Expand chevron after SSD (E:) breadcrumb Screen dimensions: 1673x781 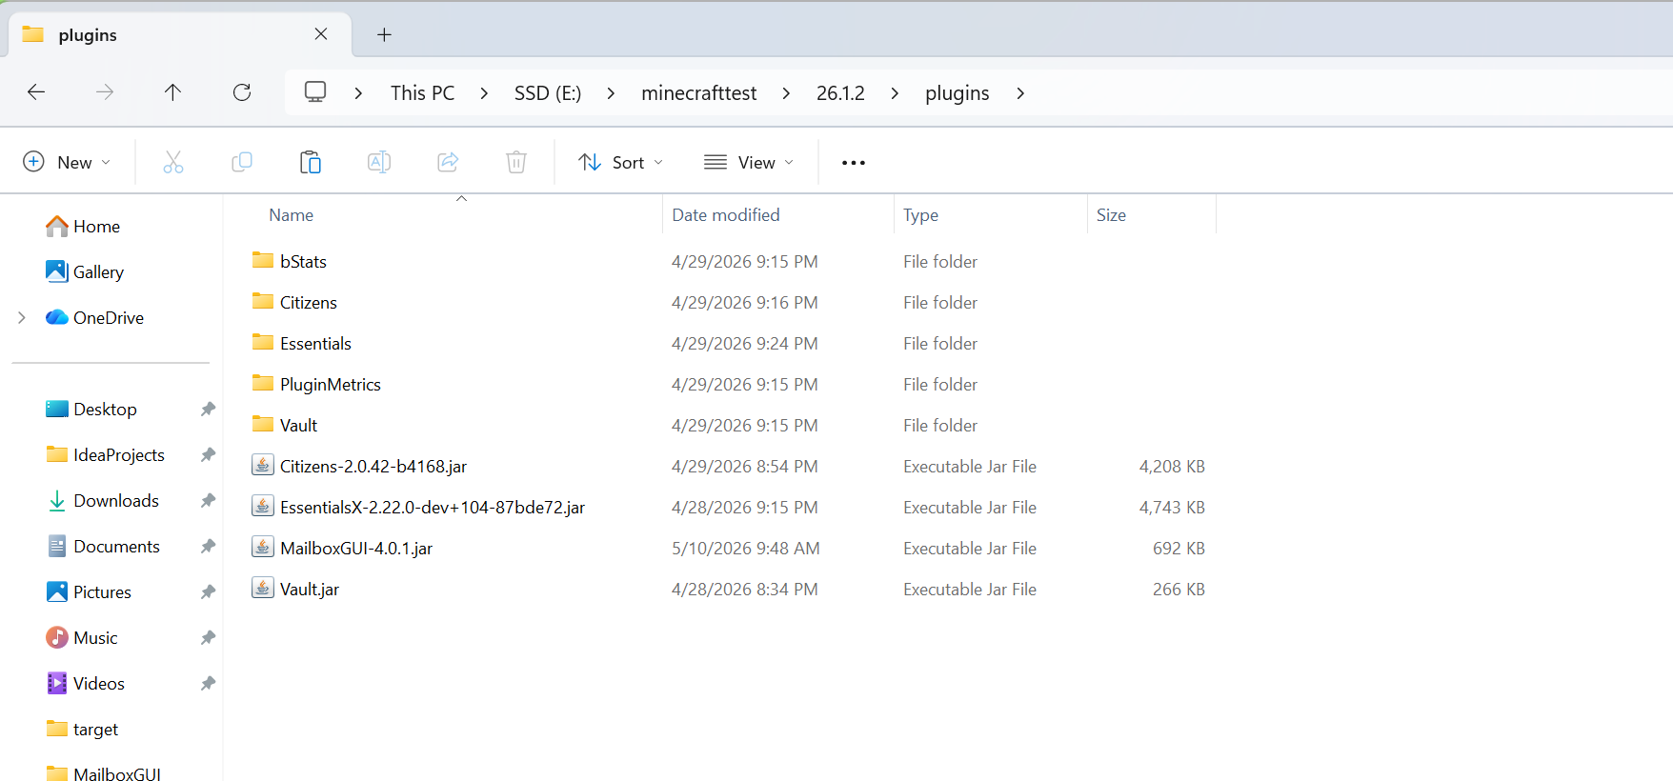pyautogui.click(x=611, y=93)
